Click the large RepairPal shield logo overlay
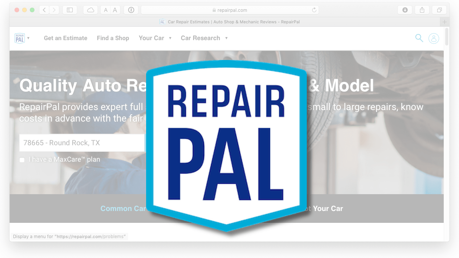Screen dimensions: 459x258 [226, 146]
